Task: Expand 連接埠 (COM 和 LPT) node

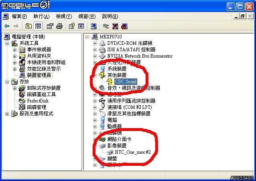Action: [x=95, y=107]
